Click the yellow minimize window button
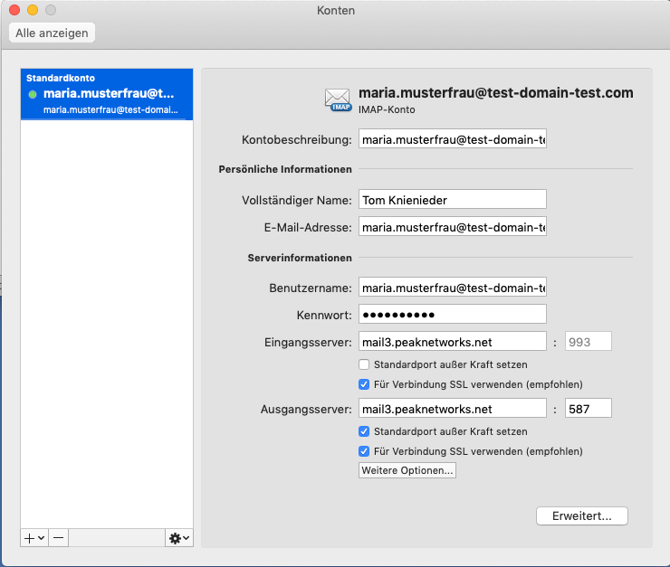Image resolution: width=670 pixels, height=567 pixels. point(33,10)
